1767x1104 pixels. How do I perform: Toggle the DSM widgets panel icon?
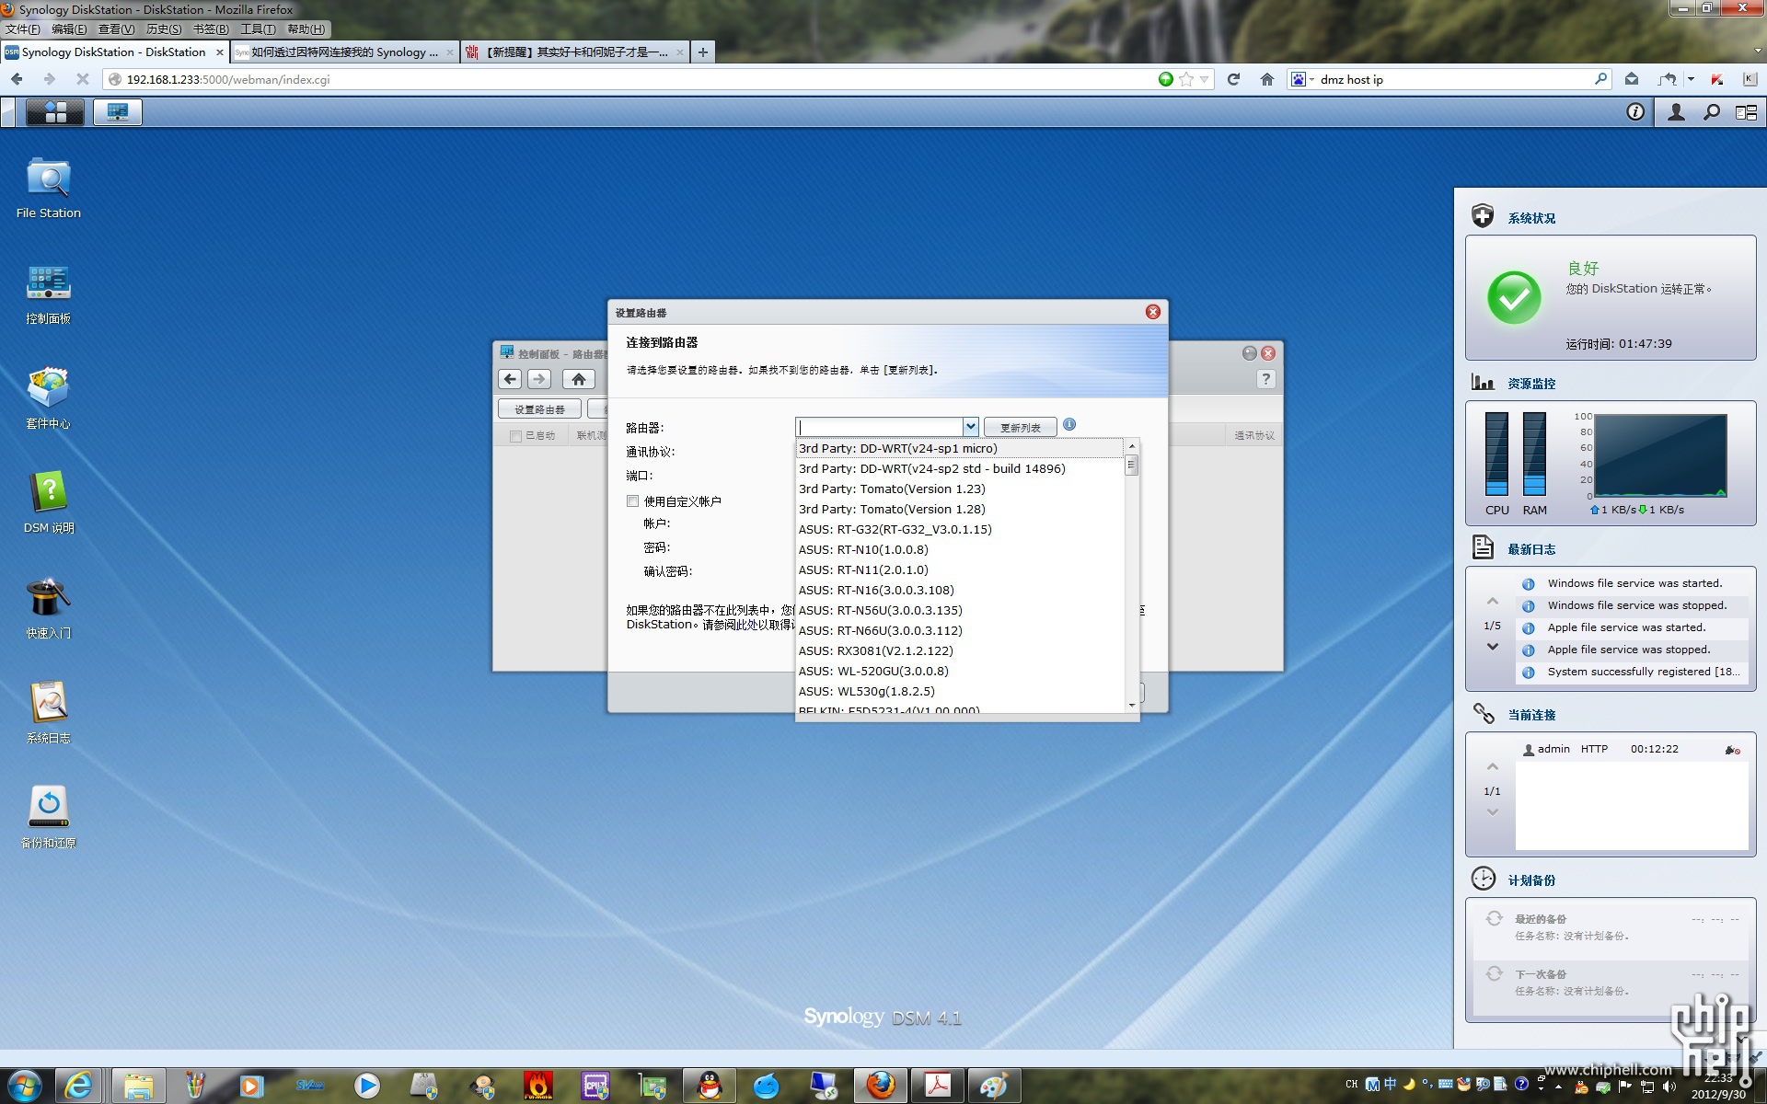click(1746, 112)
